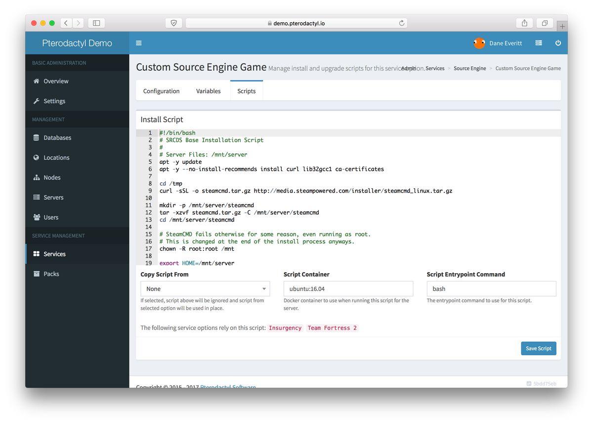The width and height of the screenshot is (593, 424).
Task: Reload page with refresh icon
Action: pyautogui.click(x=401, y=23)
